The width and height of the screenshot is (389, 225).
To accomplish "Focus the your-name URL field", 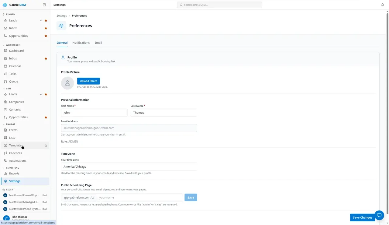I will click(140, 197).
